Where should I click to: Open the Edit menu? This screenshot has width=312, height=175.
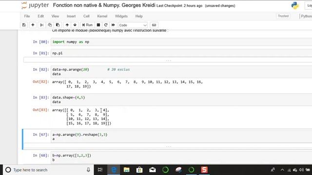[x=40, y=16]
